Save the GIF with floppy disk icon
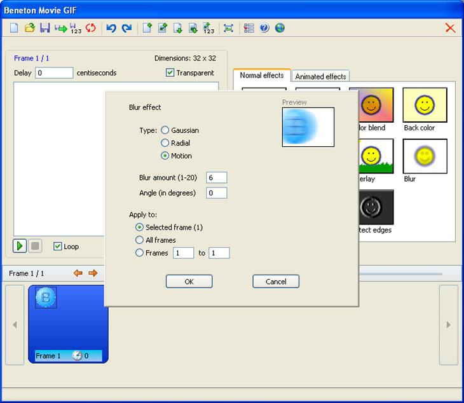464x403 pixels. tap(45, 28)
